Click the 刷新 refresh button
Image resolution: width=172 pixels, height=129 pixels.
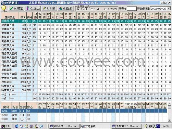coord(49,8)
